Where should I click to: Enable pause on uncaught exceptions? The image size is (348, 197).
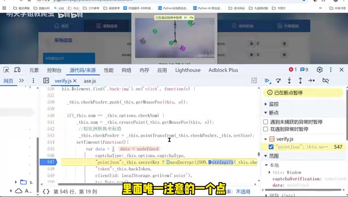(265, 122)
